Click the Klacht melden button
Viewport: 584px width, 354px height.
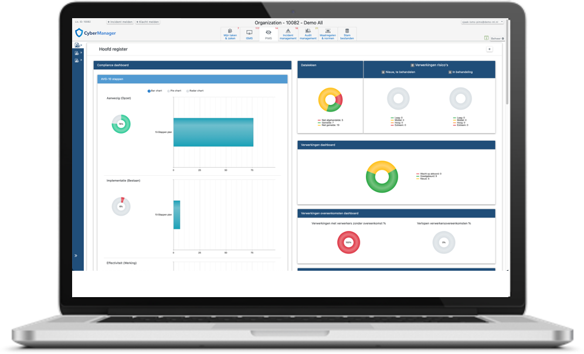coord(147,22)
